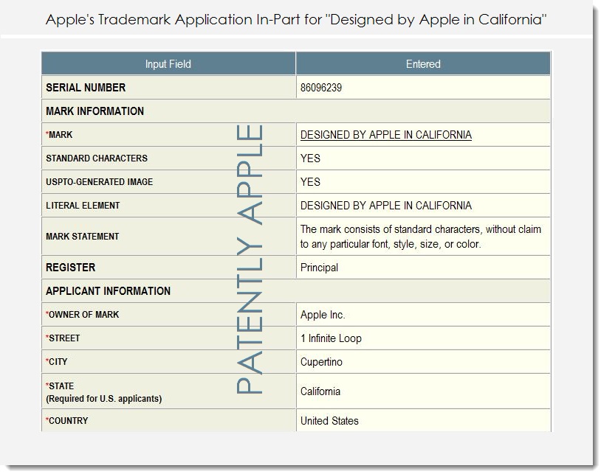Click YES in the USPTO-Generated Image row
This screenshot has height=474, width=601.
point(310,182)
